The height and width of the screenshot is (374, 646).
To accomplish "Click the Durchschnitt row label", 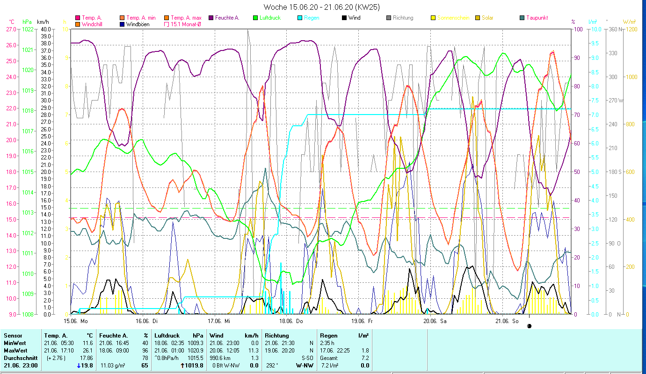I will pyautogui.click(x=20, y=358).
